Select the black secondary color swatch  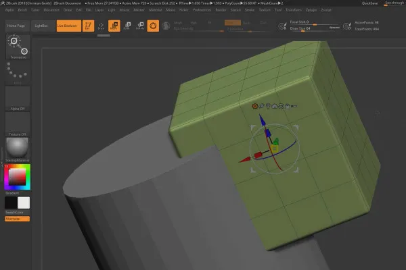[x=11, y=202]
